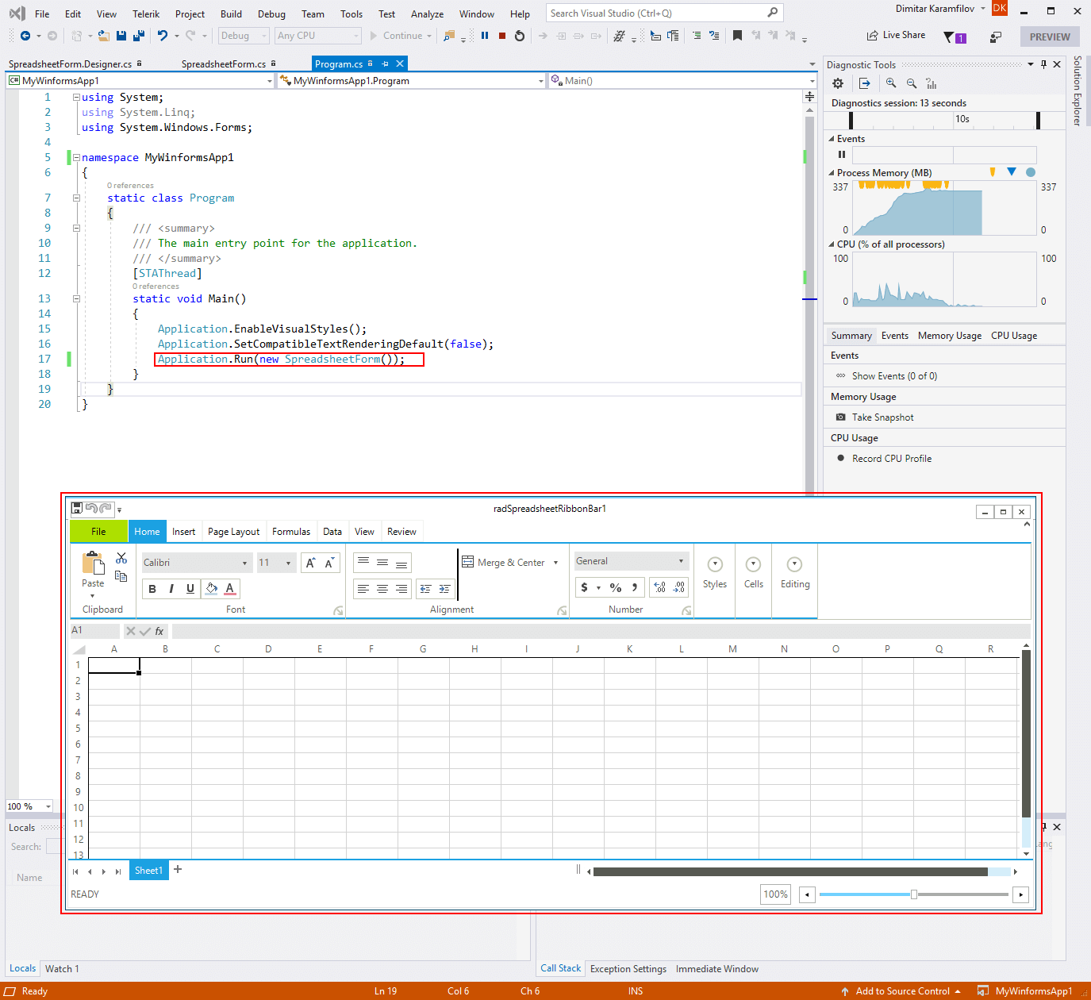Open the Main() member dropdown

682,81
